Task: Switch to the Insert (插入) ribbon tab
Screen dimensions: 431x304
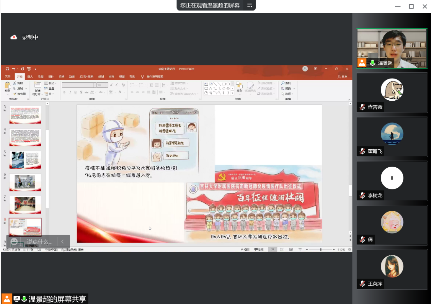Action: click(30, 77)
